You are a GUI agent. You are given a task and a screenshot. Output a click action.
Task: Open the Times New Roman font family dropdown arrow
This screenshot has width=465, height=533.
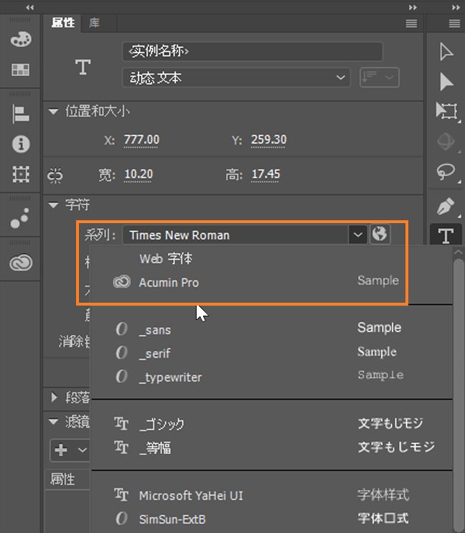point(357,235)
